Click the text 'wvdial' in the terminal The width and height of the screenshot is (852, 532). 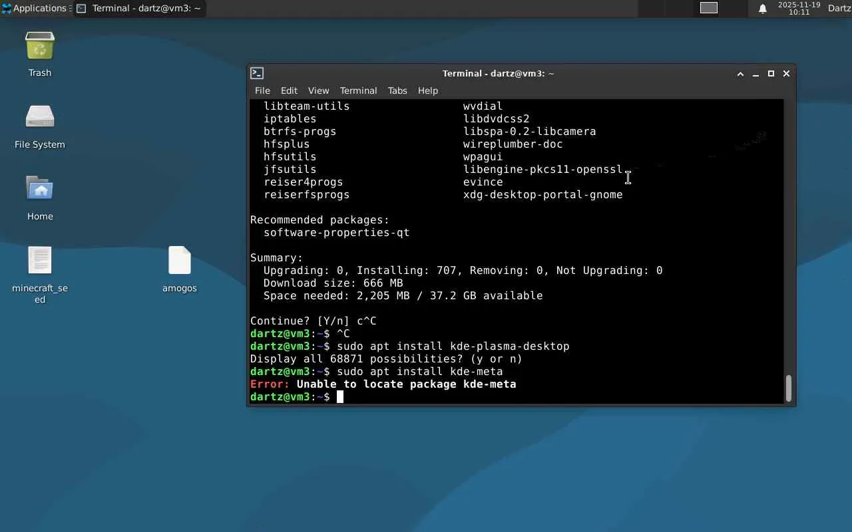[x=483, y=106]
